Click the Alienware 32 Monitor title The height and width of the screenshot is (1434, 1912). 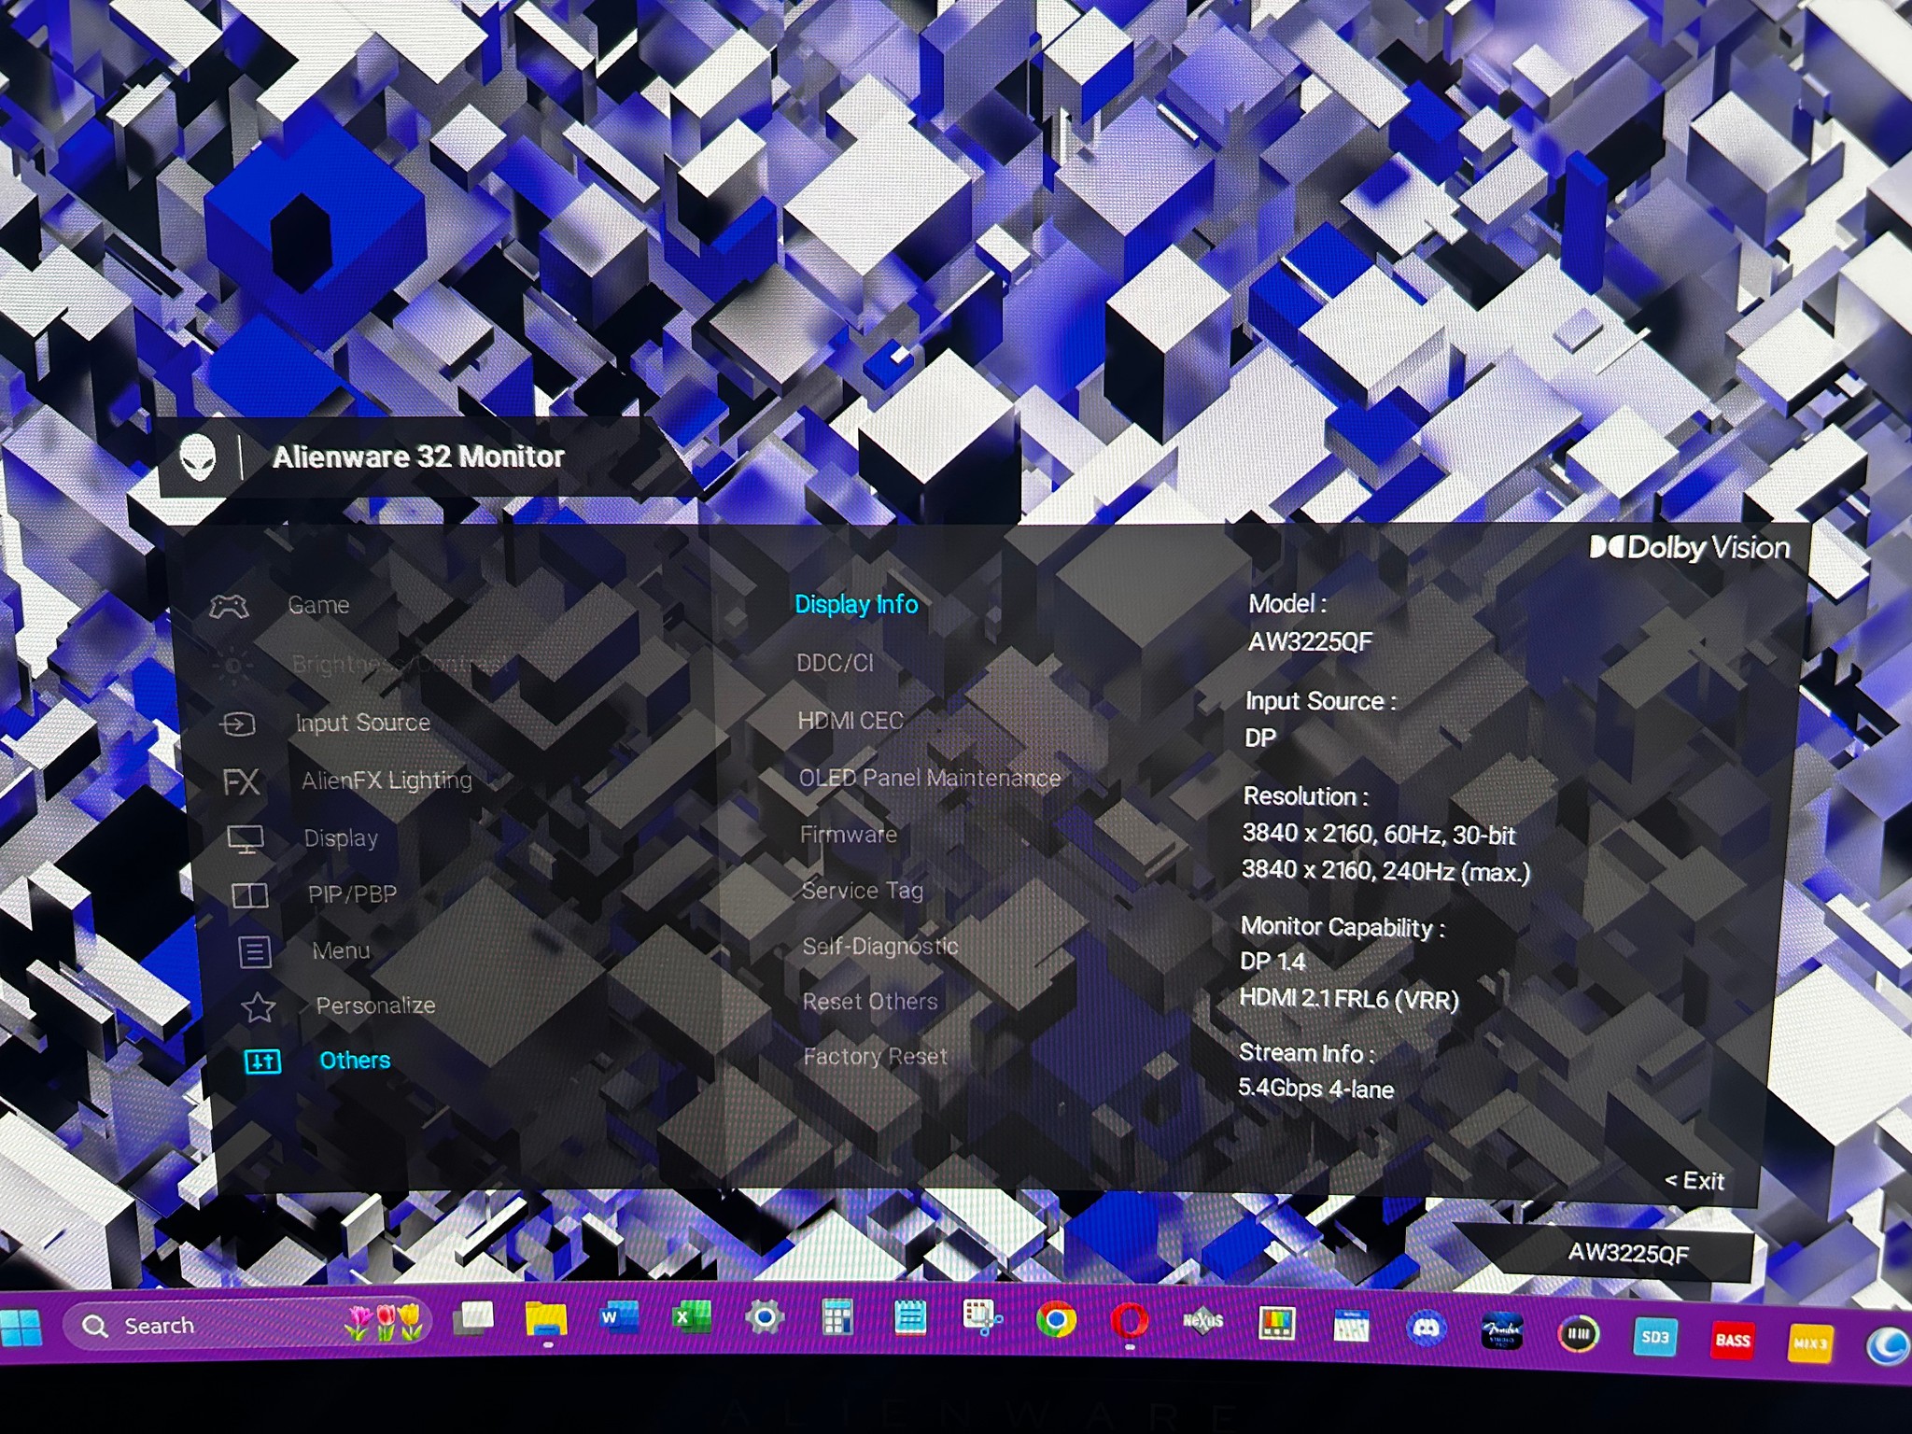pyautogui.click(x=418, y=457)
